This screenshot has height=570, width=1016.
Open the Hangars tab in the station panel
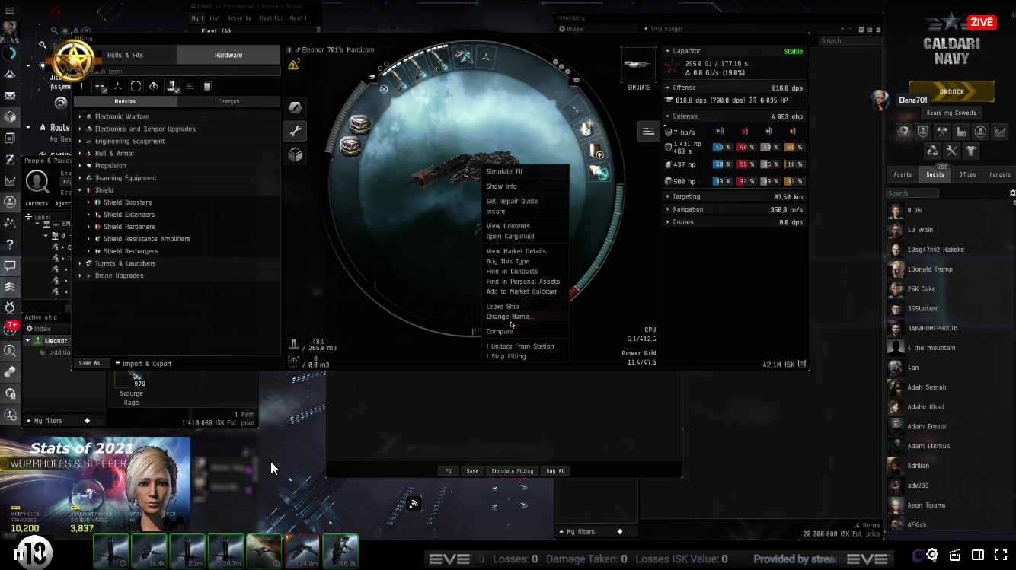(999, 174)
